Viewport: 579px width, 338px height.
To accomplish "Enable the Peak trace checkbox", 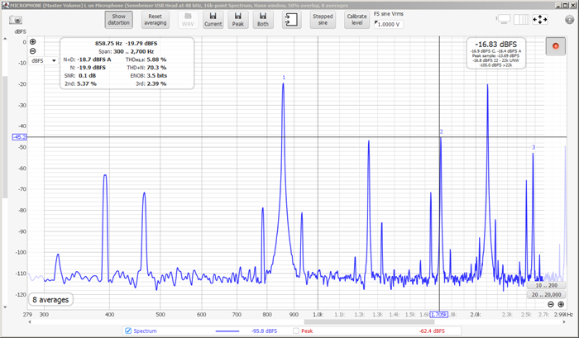I will coord(295,331).
